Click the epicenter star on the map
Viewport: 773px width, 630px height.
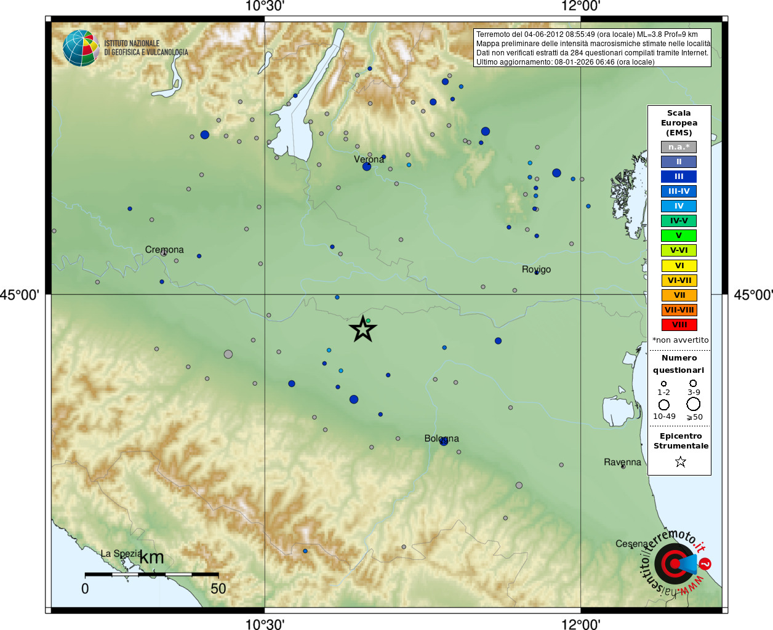pos(362,329)
